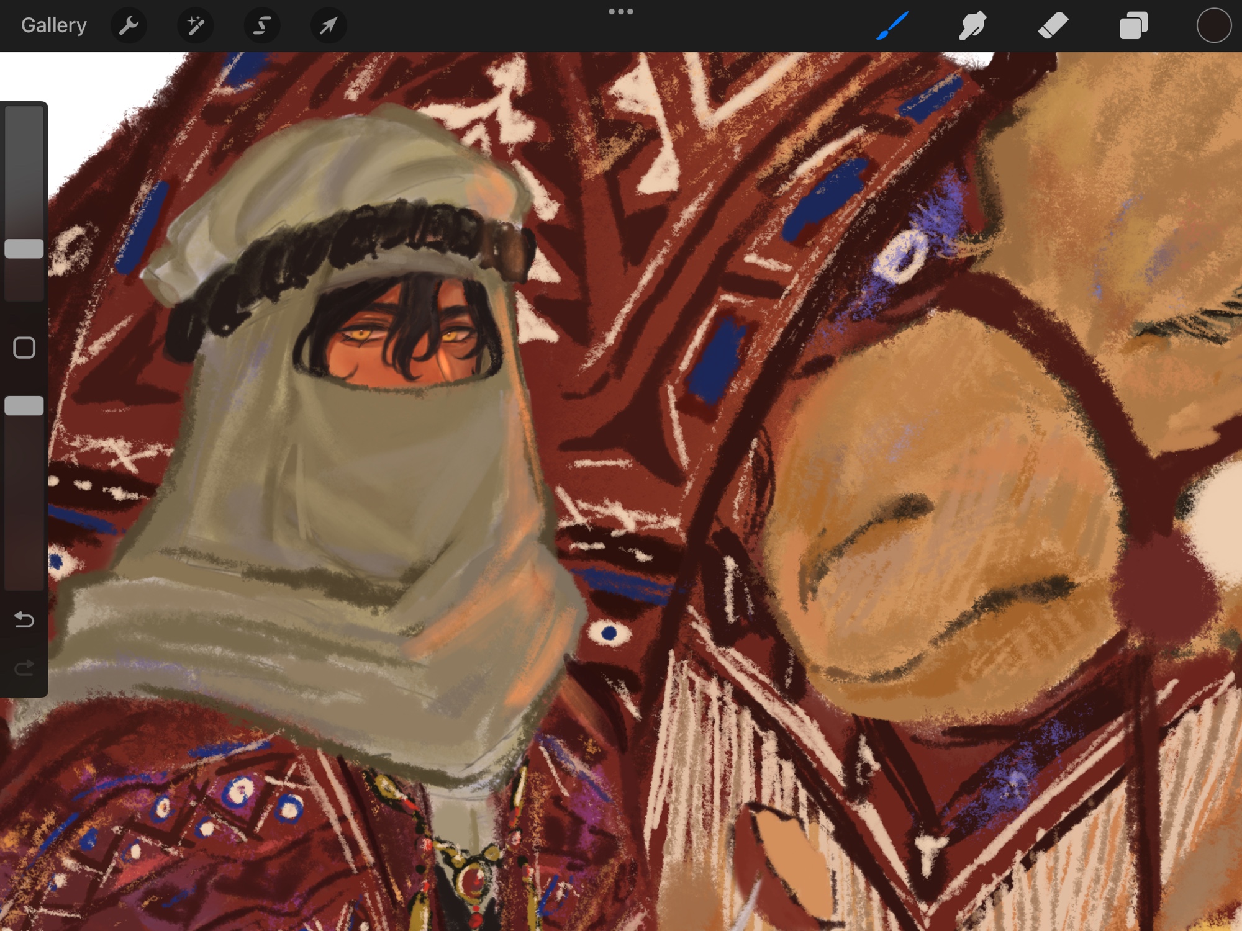The height and width of the screenshot is (931, 1242).
Task: Redo the undone stroke
Action: [24, 668]
